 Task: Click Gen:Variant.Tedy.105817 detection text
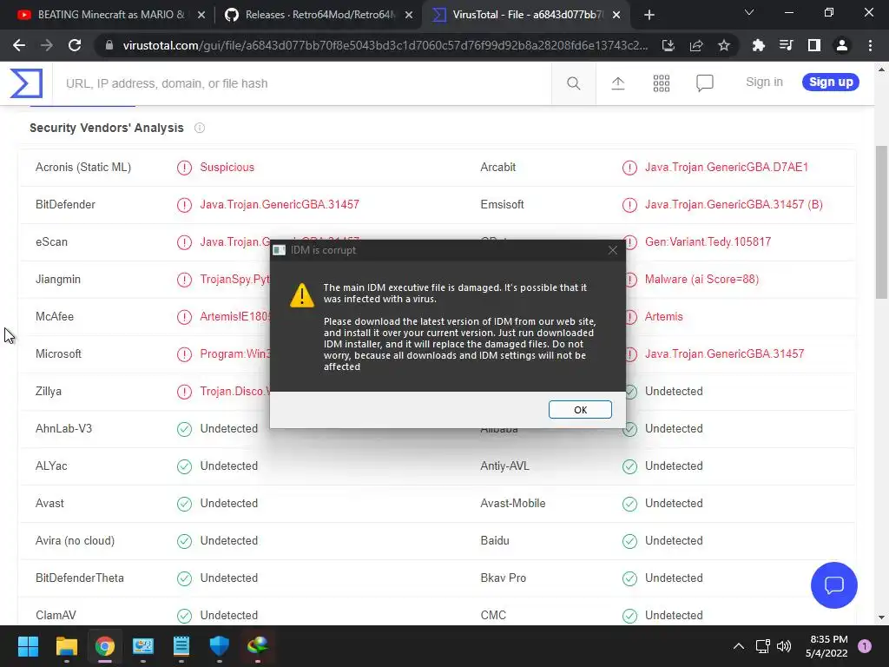pos(708,242)
